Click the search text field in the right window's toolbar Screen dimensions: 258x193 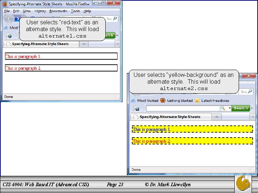pos(183,108)
